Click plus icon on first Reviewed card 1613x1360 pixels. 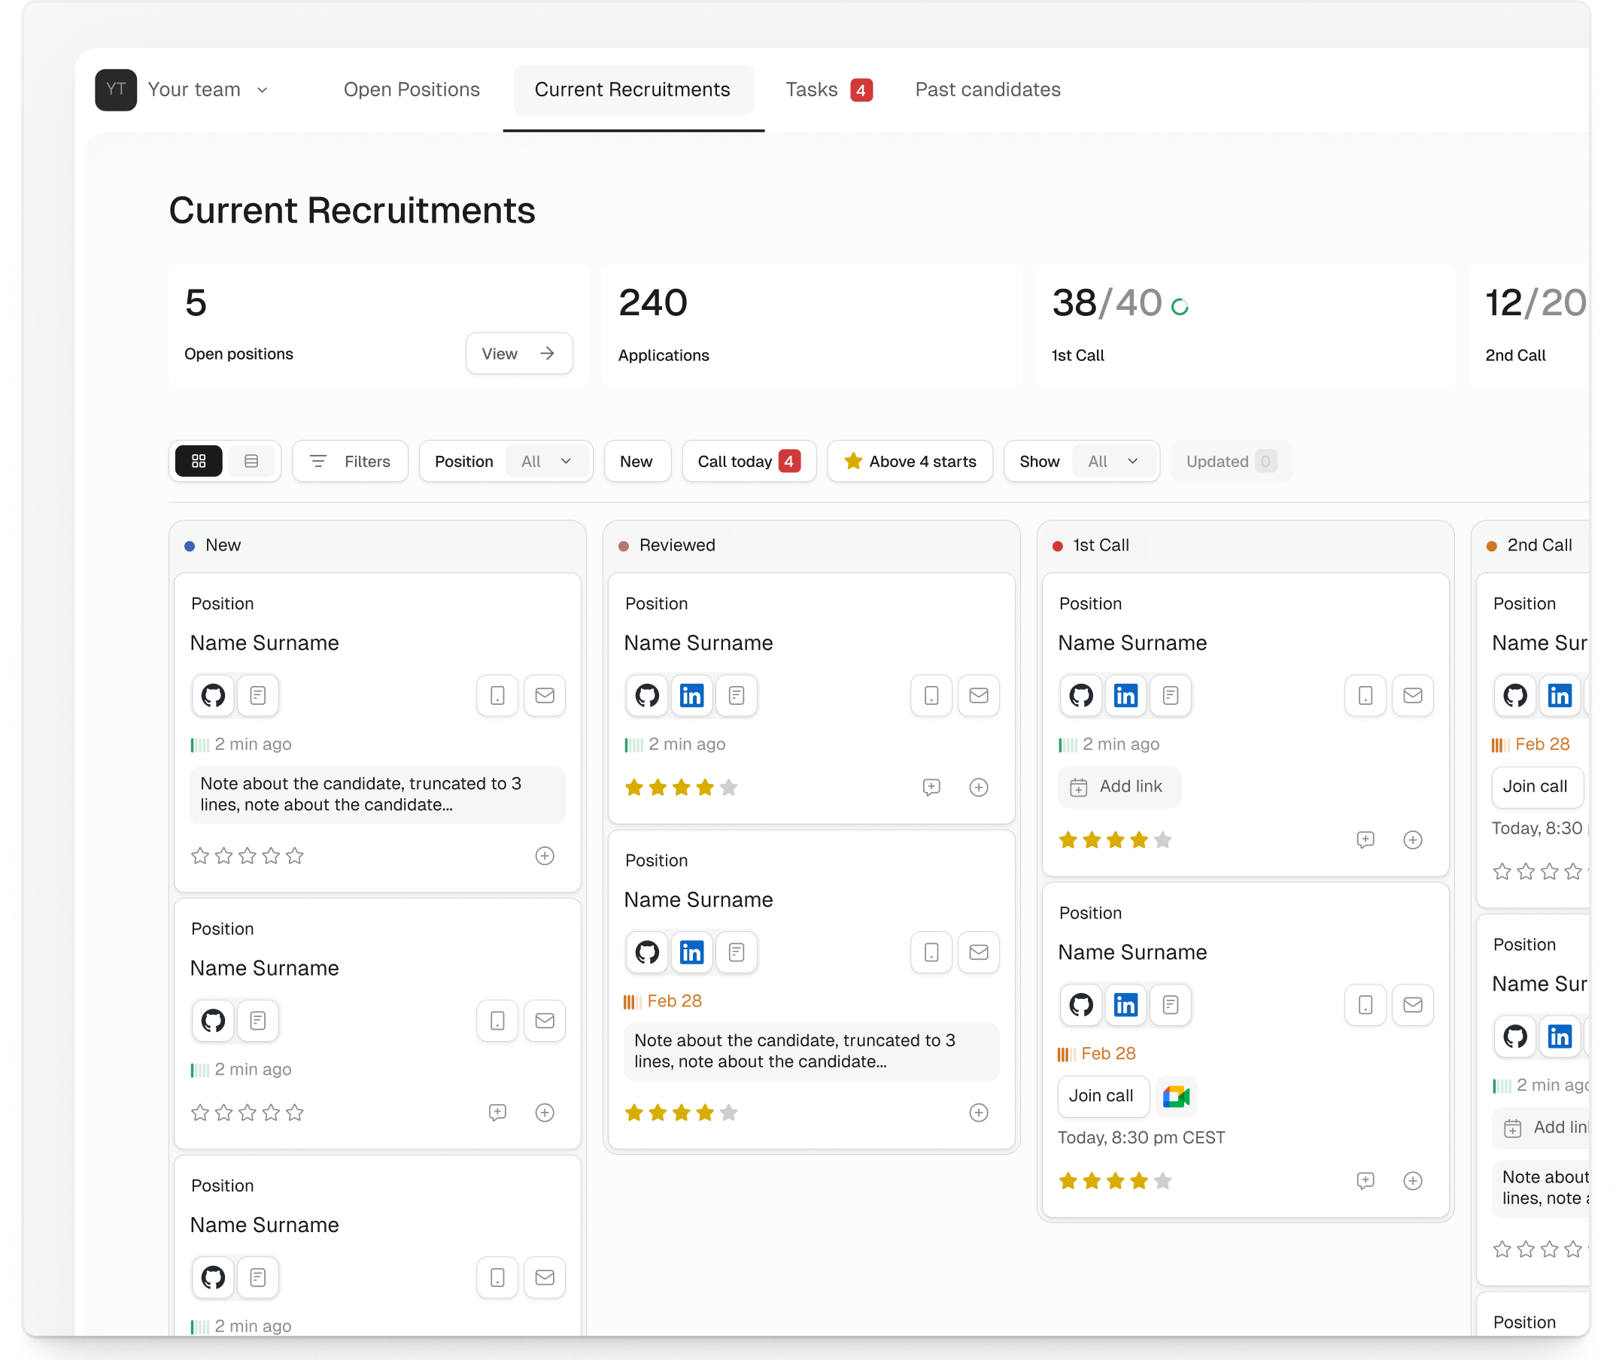(979, 787)
